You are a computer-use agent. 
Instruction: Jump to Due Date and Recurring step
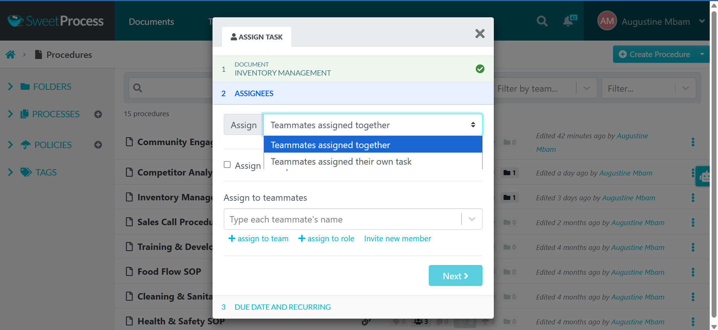282,307
